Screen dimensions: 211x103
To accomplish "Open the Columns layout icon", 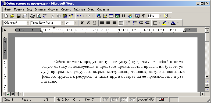I will pyautogui.click(x=124, y=16).
